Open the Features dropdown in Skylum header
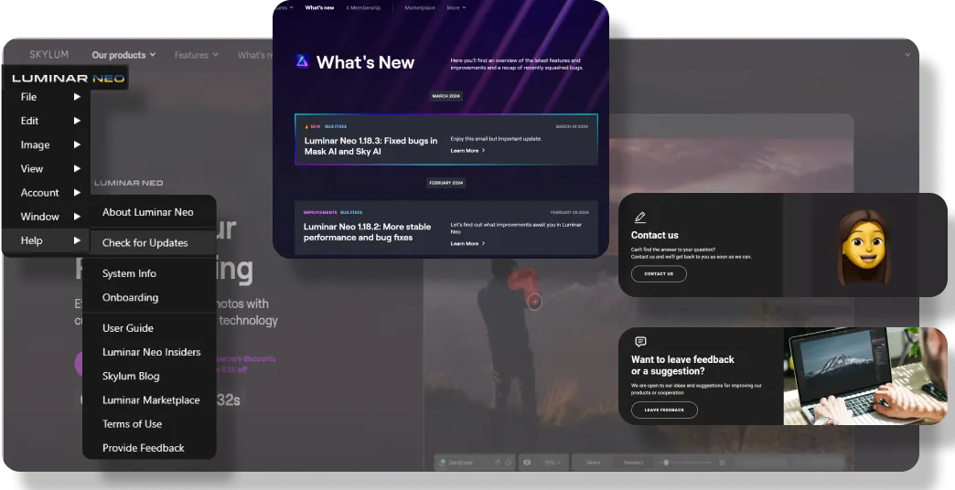 pos(196,55)
